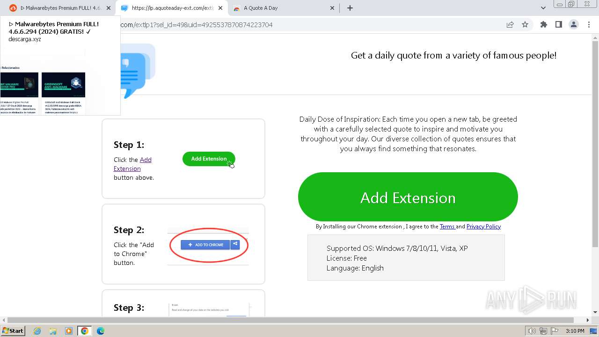Click the GridinSoft Anti-Malware thumbnail in tab preview
Viewport: 599px width, 337px height.
tap(63, 85)
